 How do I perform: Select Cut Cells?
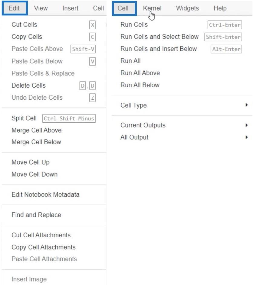pyautogui.click(x=54, y=25)
